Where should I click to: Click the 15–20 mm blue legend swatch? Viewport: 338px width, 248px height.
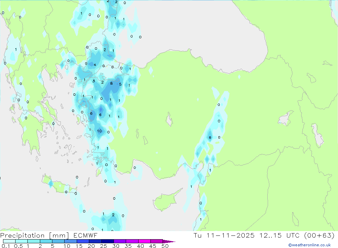tap(83, 241)
